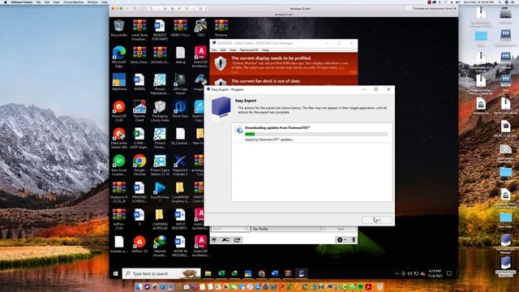The height and width of the screenshot is (292, 519).
Task: Select the CorelDRAW Graphics folder icon
Action: pyautogui.click(x=180, y=192)
